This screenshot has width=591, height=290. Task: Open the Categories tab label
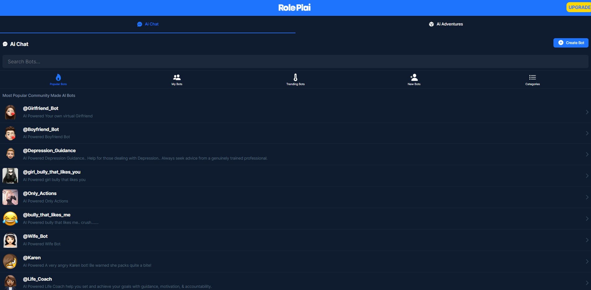coord(533,84)
